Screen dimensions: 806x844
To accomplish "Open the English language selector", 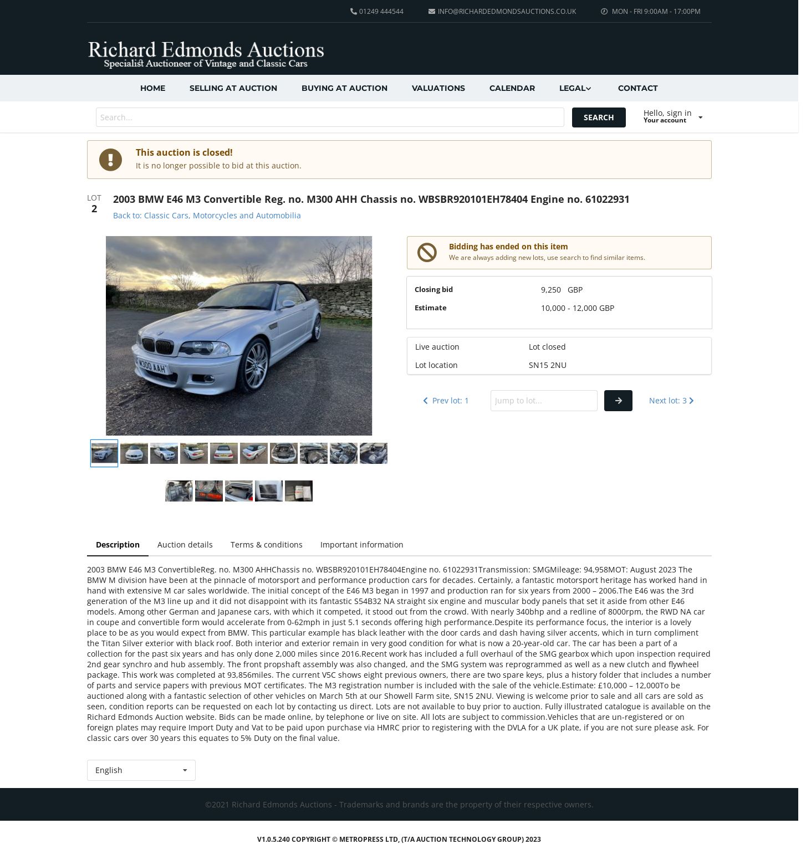I will tap(141, 770).
